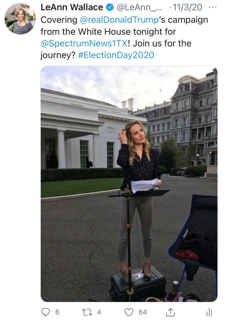Enlarge the White House reporter photo
Image resolution: width=228 pixels, height=321 pixels.
click(129, 183)
